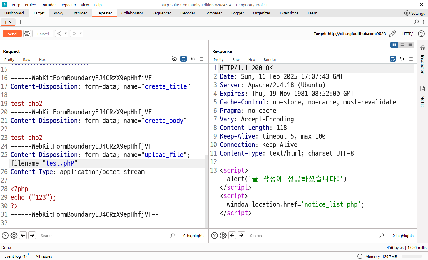The image size is (428, 260).
Task: Open the Dashboard tab
Action: (14, 13)
